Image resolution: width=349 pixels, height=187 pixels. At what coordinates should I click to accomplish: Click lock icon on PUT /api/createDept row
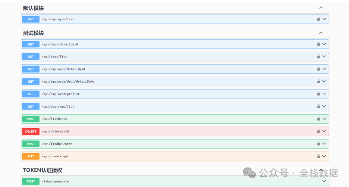(x=318, y=156)
